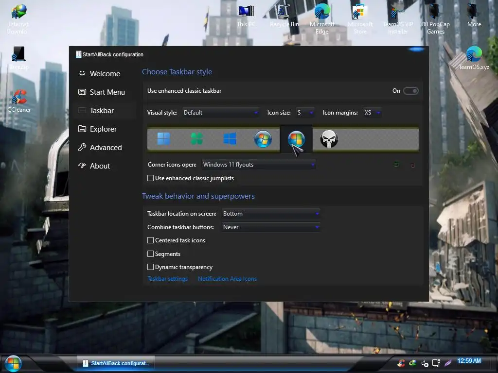Enable Use enhanced classic jumplists checkbox
This screenshot has width=498, height=373.
[x=151, y=178]
